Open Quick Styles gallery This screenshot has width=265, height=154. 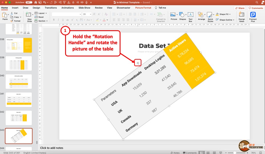(210, 17)
